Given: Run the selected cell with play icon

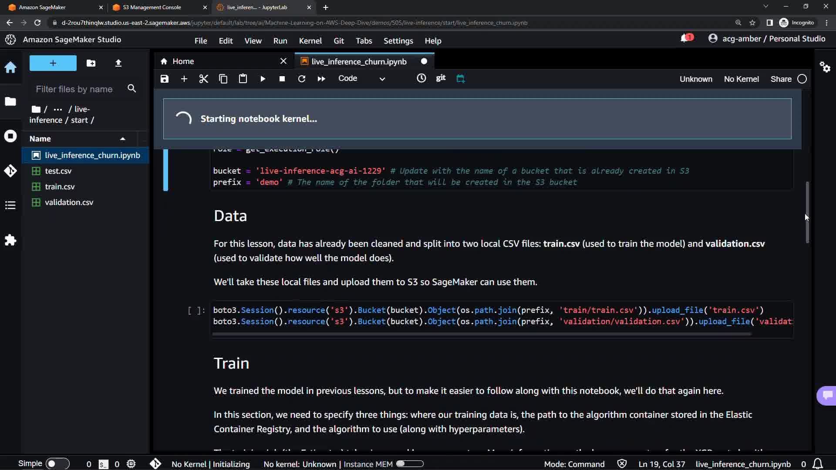Looking at the screenshot, I should pyautogui.click(x=263, y=79).
